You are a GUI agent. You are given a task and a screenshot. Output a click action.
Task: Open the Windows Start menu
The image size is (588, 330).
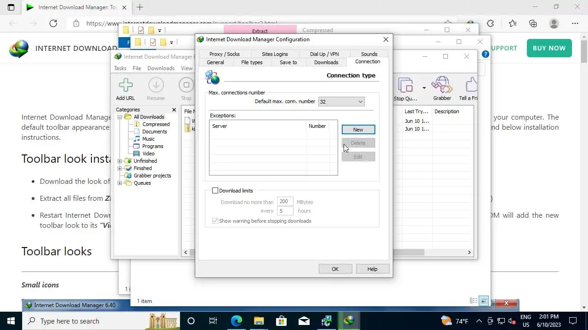click(11, 321)
